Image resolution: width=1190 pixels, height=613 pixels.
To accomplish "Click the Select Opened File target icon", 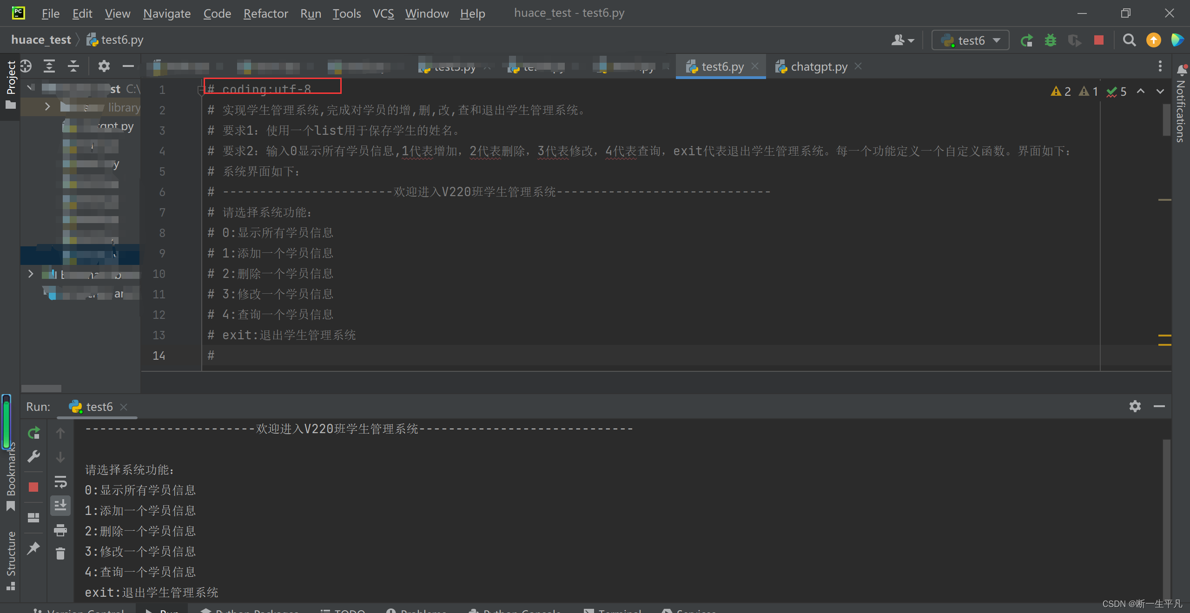I will 26,66.
